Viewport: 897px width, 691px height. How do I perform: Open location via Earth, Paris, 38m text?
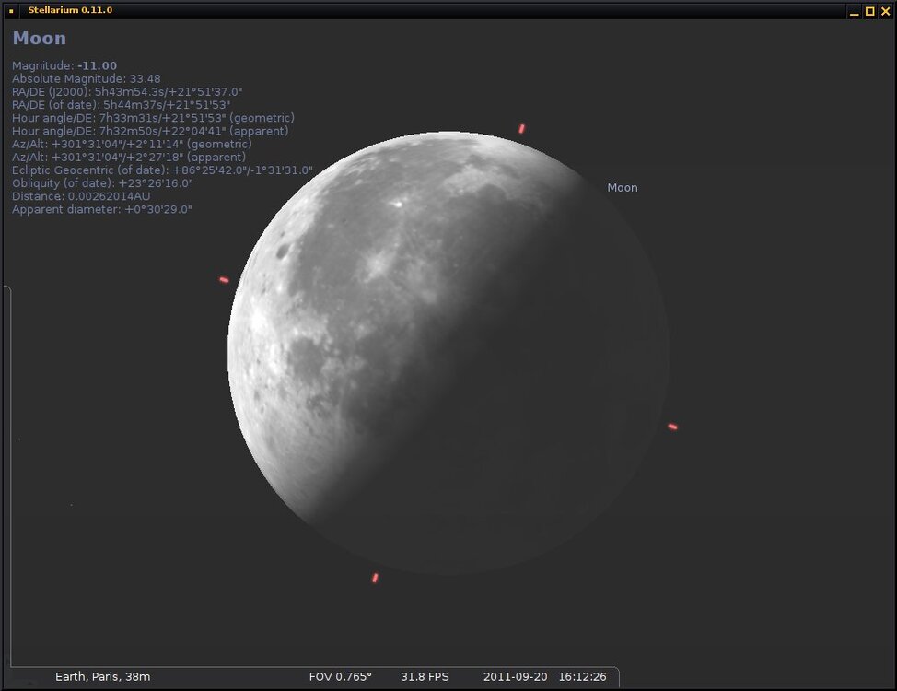coord(102,676)
